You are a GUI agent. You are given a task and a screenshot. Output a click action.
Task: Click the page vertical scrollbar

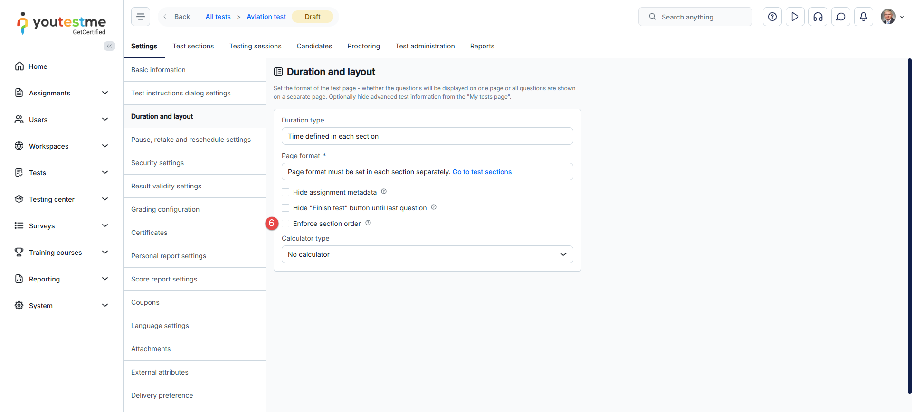click(x=909, y=226)
